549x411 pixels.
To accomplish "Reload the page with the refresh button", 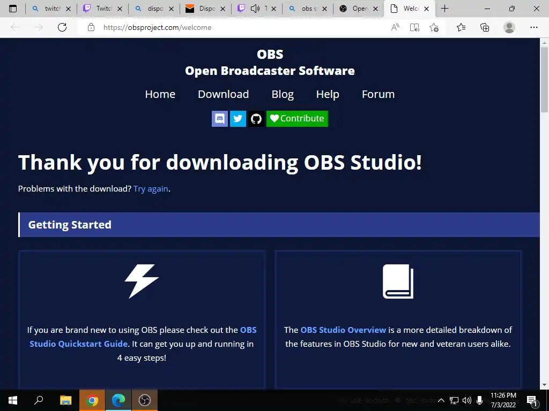I will [62, 27].
